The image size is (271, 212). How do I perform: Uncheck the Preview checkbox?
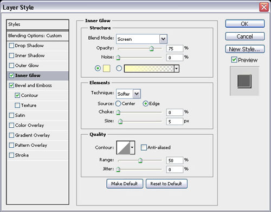pos(234,60)
